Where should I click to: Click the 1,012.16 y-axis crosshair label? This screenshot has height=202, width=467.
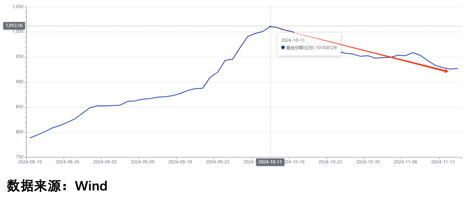[14, 26]
